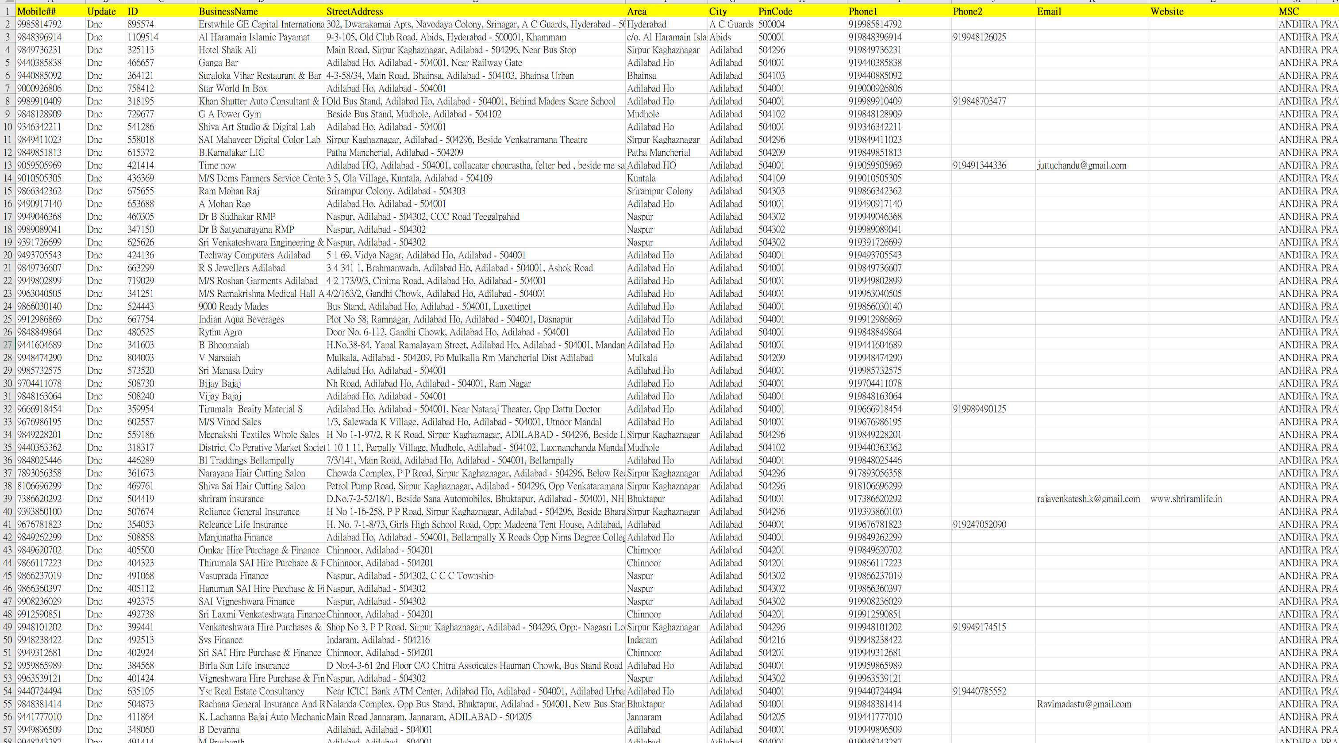
Task: Click Phone2 cell 919949174515
Action: [x=993, y=627]
